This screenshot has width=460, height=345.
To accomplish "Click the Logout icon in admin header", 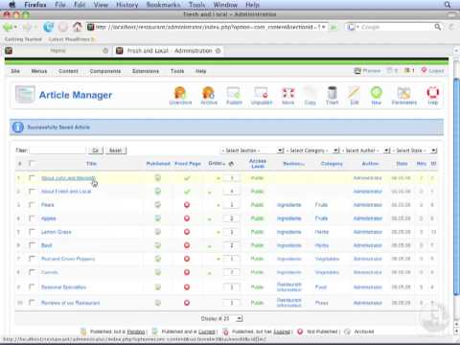I will click(x=424, y=70).
